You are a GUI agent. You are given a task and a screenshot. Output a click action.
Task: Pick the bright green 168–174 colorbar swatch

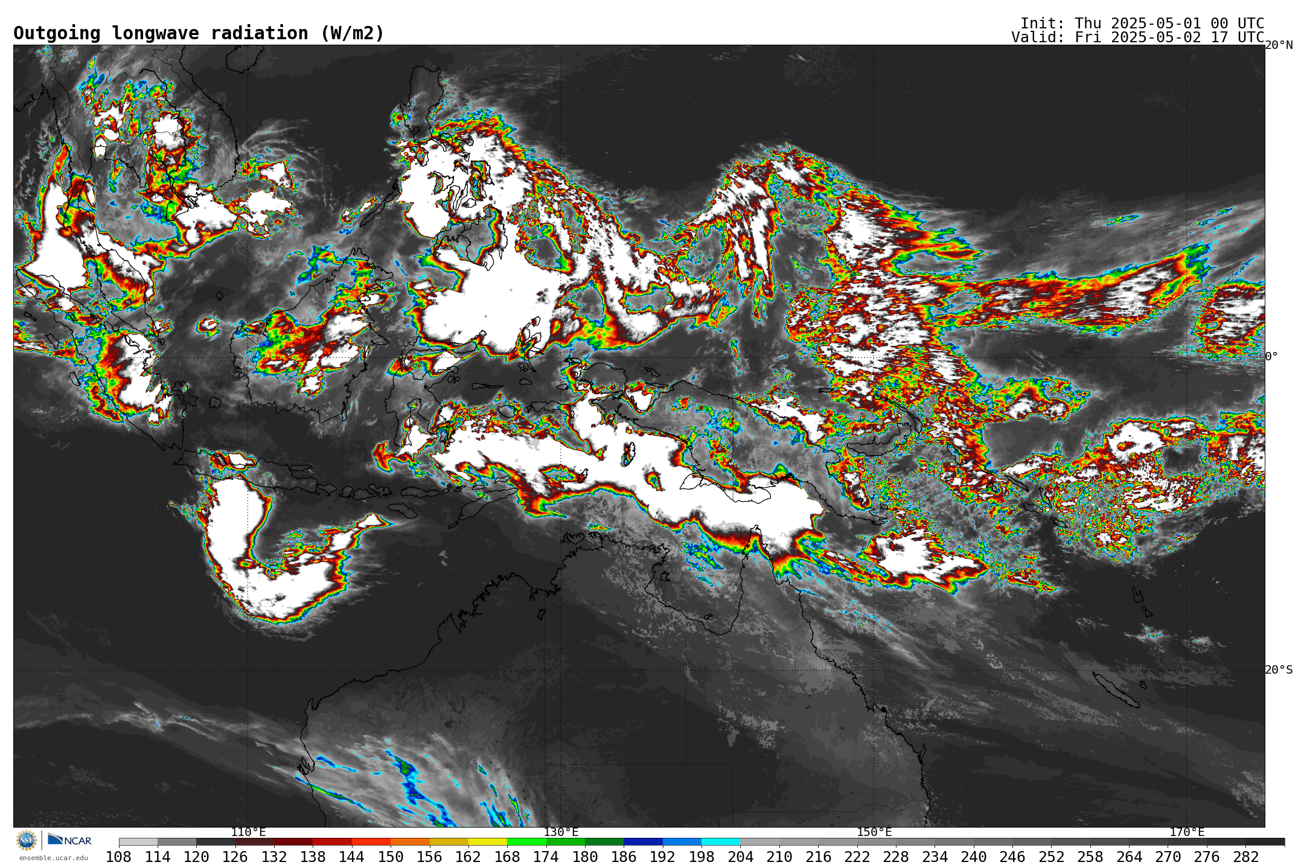[x=526, y=842]
